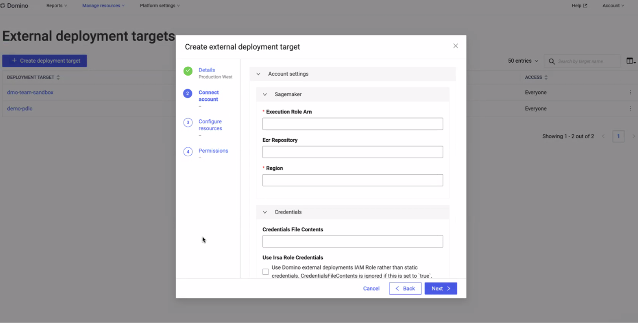The width and height of the screenshot is (638, 323).
Task: Click the Everyone access cell for demo-pdlc
Action: pyautogui.click(x=536, y=109)
